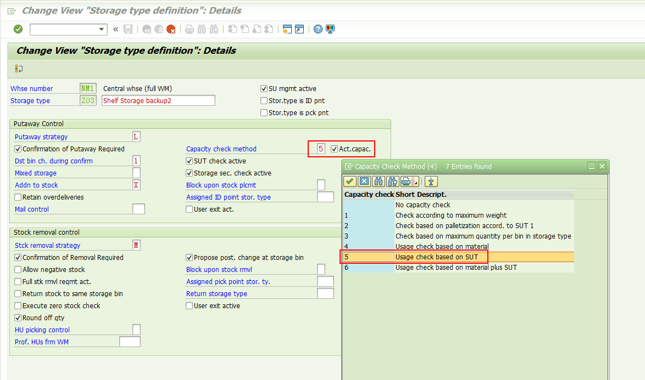645x380 pixels.
Task: Click the Exit up-arrow icon
Action: coord(159,29)
